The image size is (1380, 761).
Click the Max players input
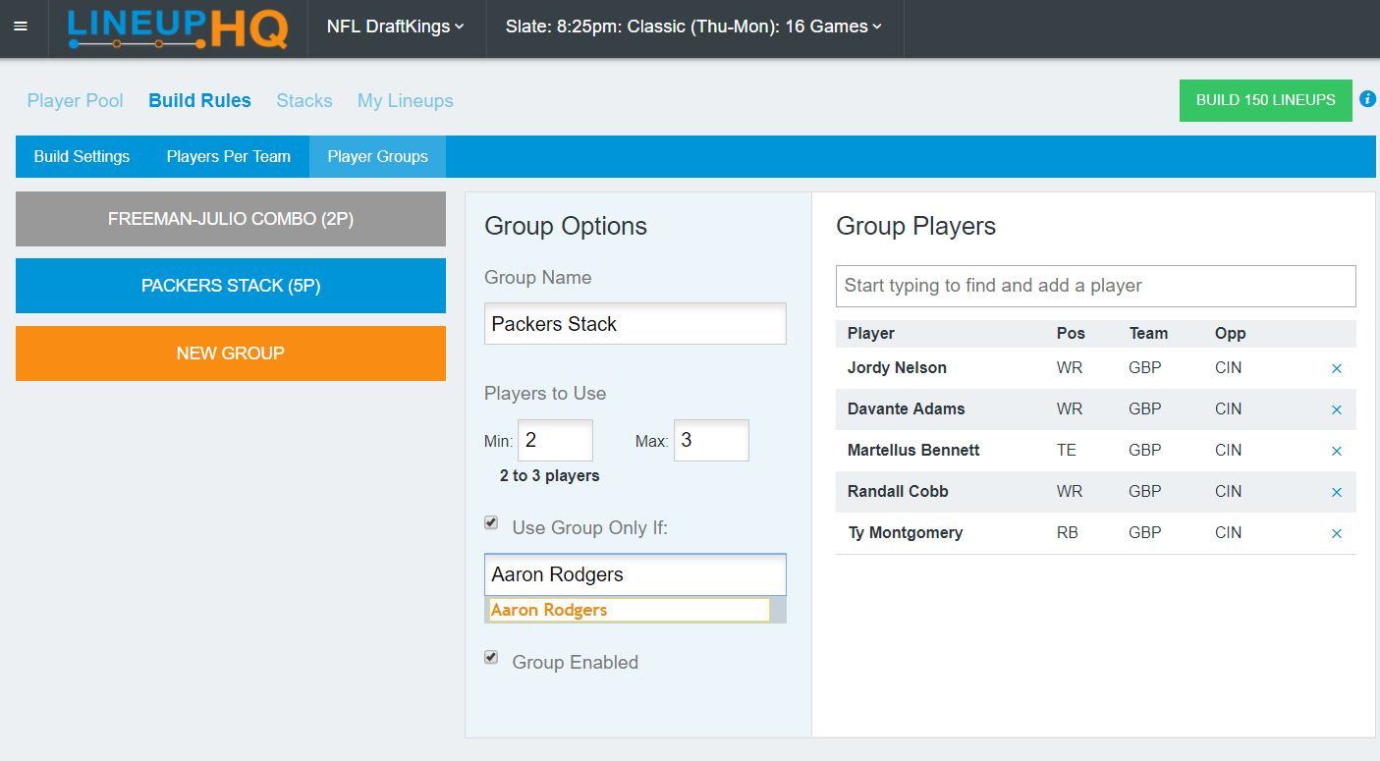tap(712, 441)
